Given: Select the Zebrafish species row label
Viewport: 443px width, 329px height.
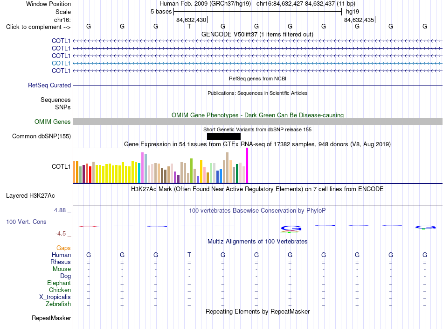Looking at the screenshot, I should pyautogui.click(x=58, y=304).
